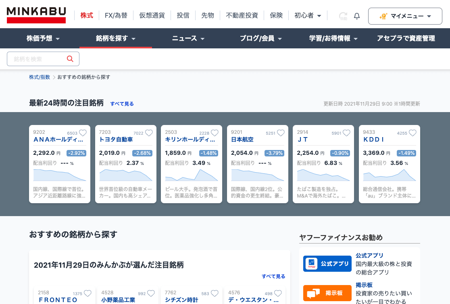The width and height of the screenshot is (450, 304).
Task: Click the orange 掲示板 banner icon
Action: [x=327, y=293]
